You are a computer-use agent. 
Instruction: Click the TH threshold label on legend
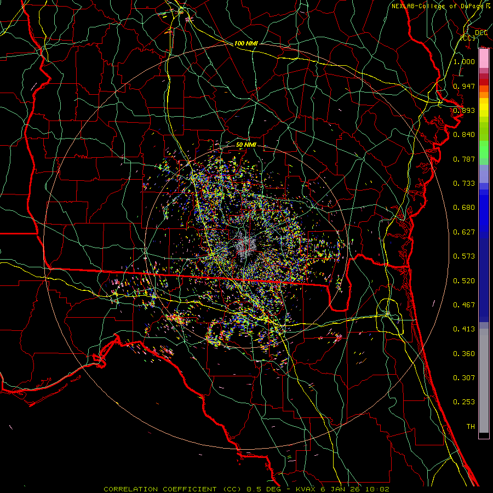[470, 426]
